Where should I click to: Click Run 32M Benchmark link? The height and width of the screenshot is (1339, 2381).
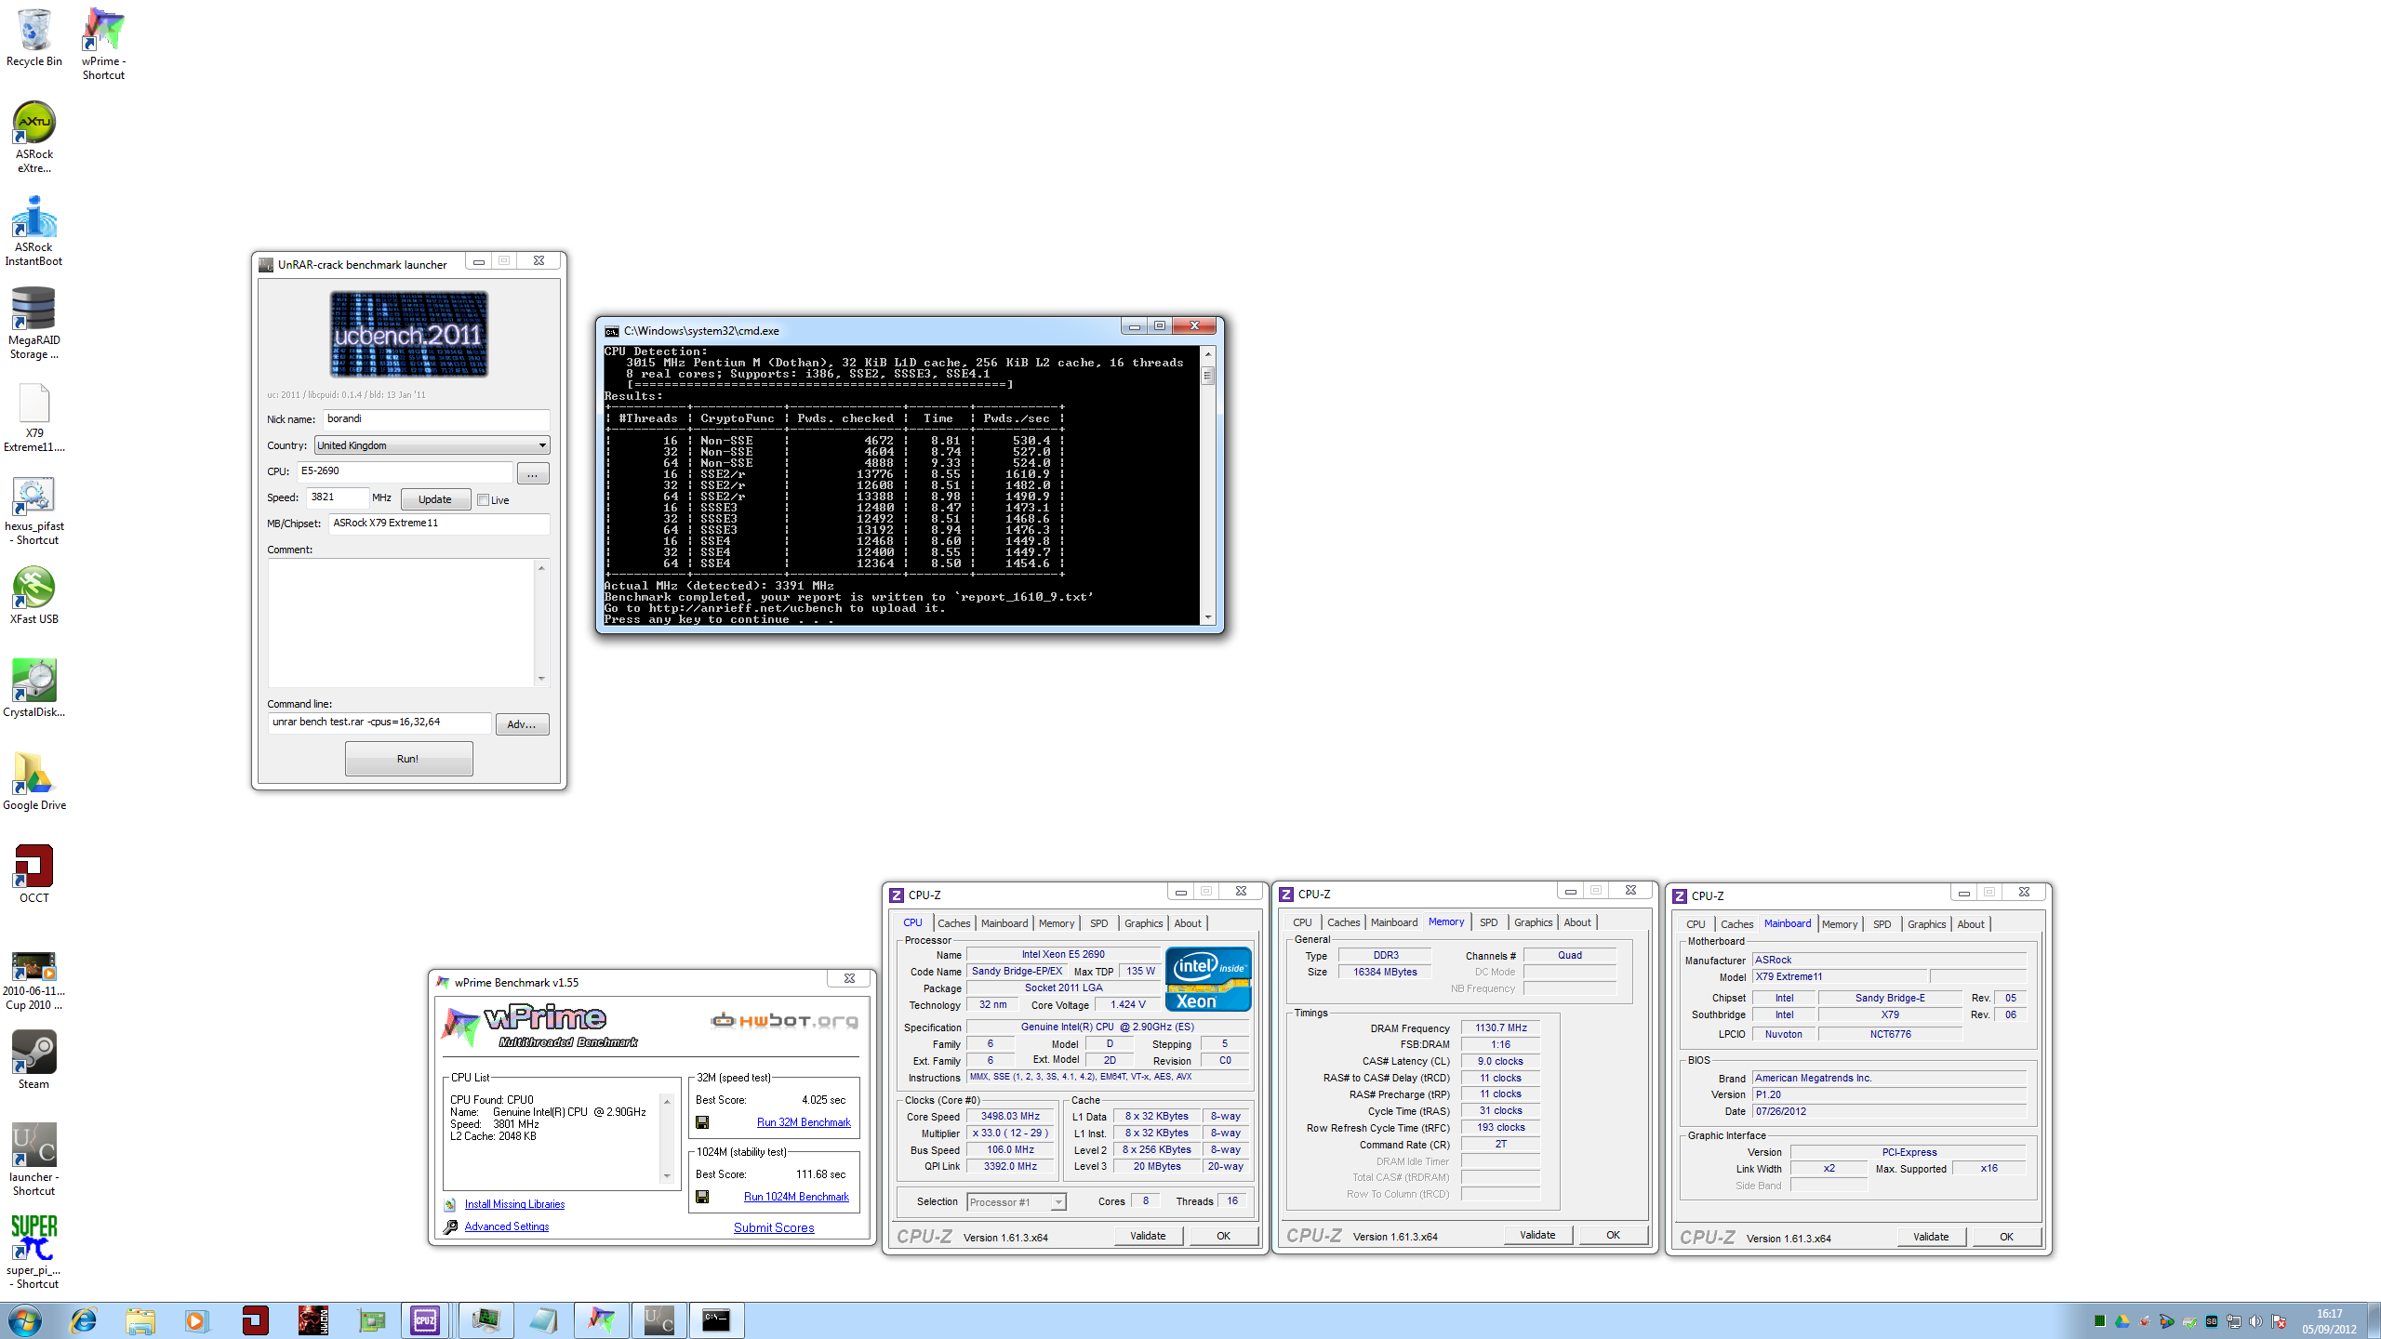click(x=804, y=1122)
